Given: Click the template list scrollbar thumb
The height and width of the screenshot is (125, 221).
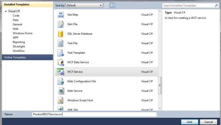Looking at the screenshot, I should click(x=160, y=85).
